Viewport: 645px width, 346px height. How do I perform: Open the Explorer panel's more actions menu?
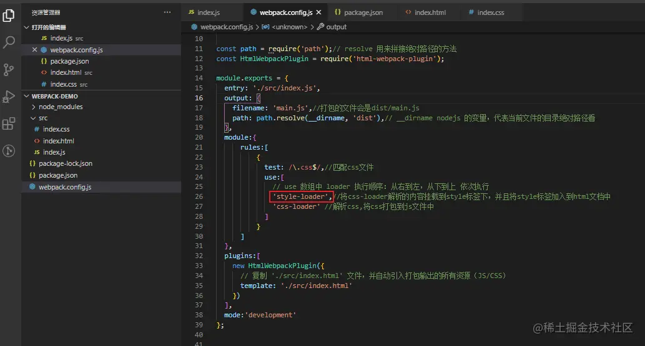pyautogui.click(x=167, y=12)
